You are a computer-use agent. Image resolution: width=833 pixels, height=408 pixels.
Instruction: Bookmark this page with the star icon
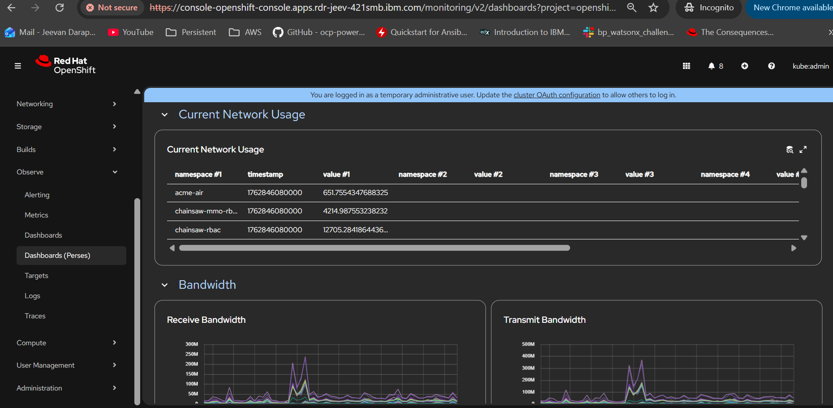[653, 8]
